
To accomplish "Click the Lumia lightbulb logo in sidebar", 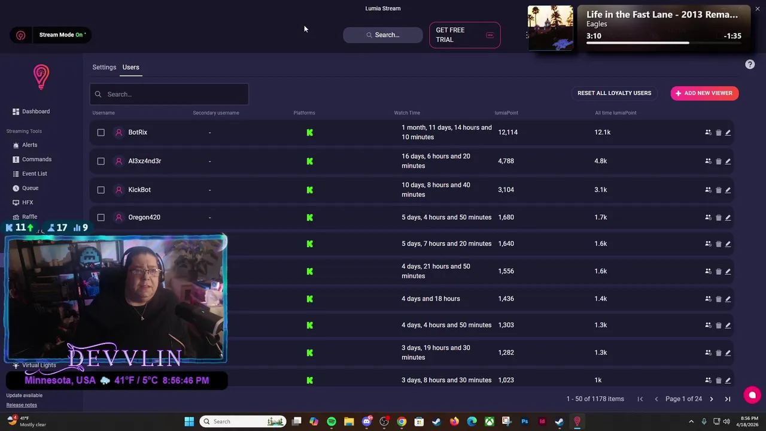I will 41,77.
